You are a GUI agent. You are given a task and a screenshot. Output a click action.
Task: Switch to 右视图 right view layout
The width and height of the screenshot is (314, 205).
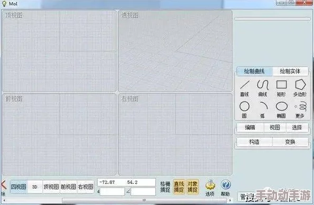(86, 187)
